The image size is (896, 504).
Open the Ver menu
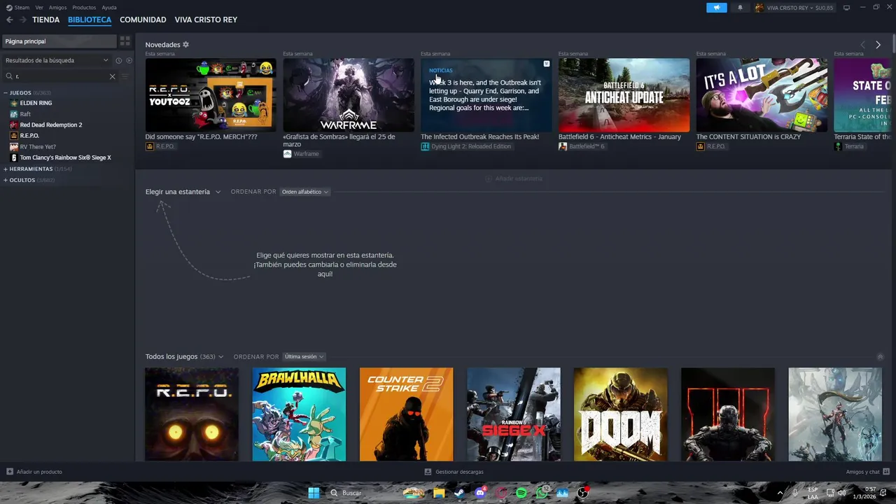coord(39,8)
